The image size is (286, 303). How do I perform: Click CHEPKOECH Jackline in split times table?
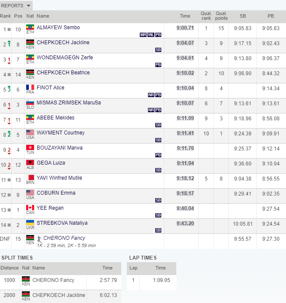[59, 295]
